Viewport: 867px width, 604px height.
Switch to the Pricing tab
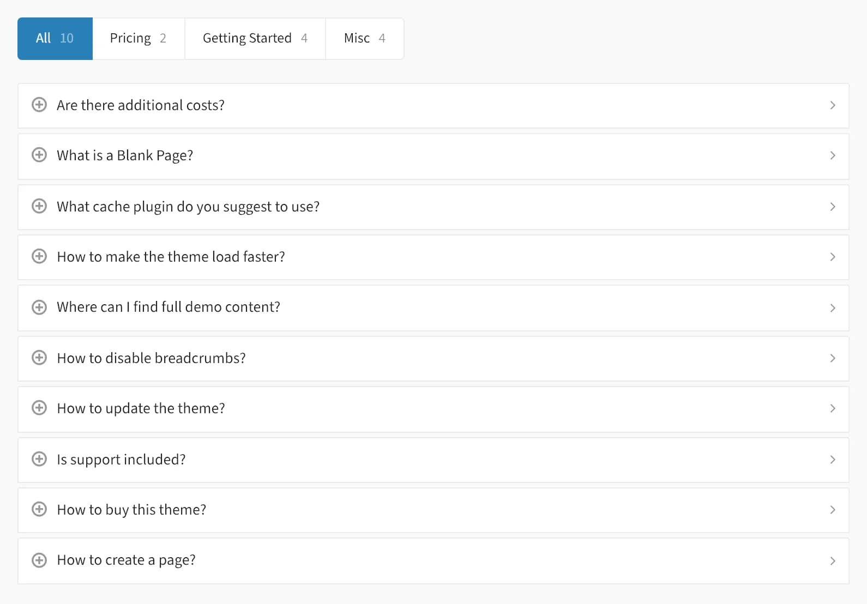(139, 39)
